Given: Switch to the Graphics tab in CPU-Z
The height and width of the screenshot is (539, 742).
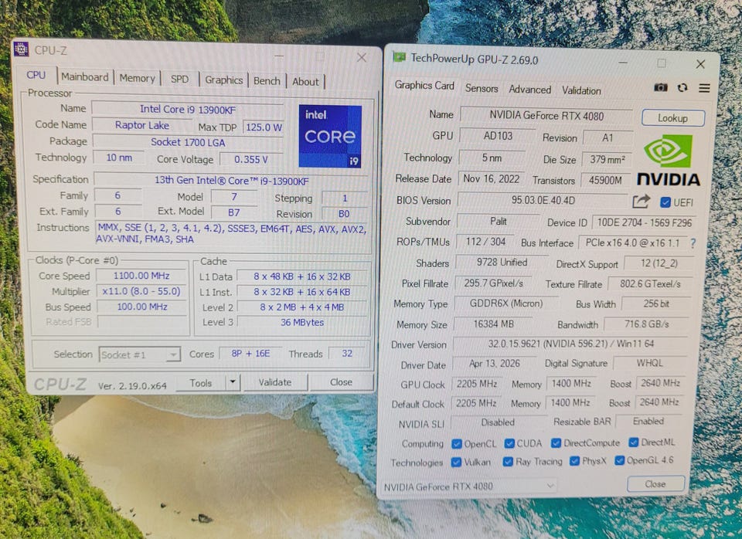Looking at the screenshot, I should pos(224,80).
